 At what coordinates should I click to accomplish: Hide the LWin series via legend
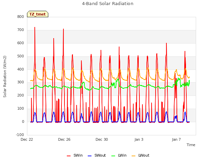point(119,155)
